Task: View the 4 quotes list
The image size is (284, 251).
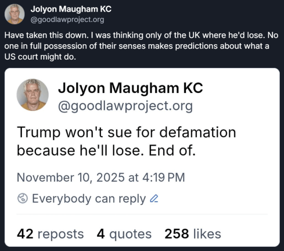Action: click(124, 234)
